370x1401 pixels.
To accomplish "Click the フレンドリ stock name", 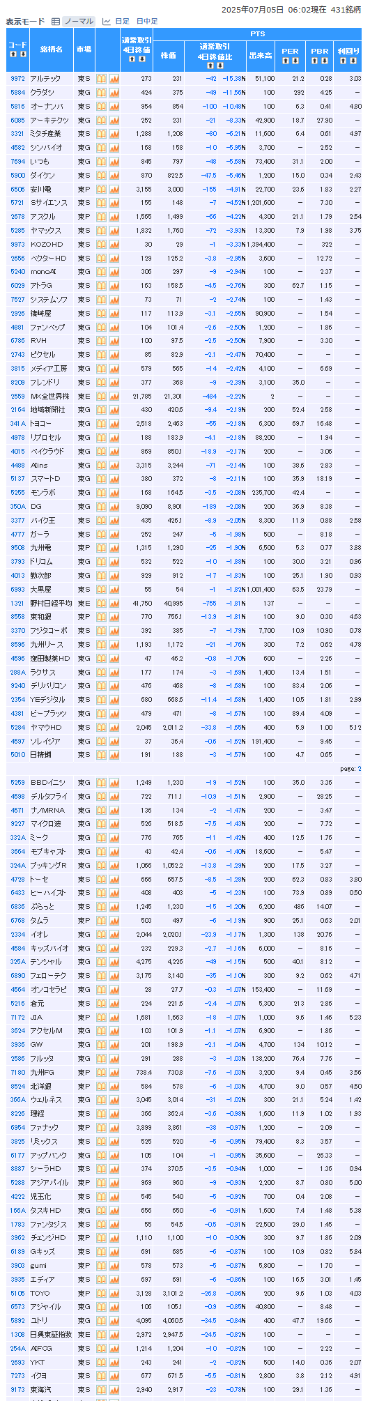I will tap(45, 382).
